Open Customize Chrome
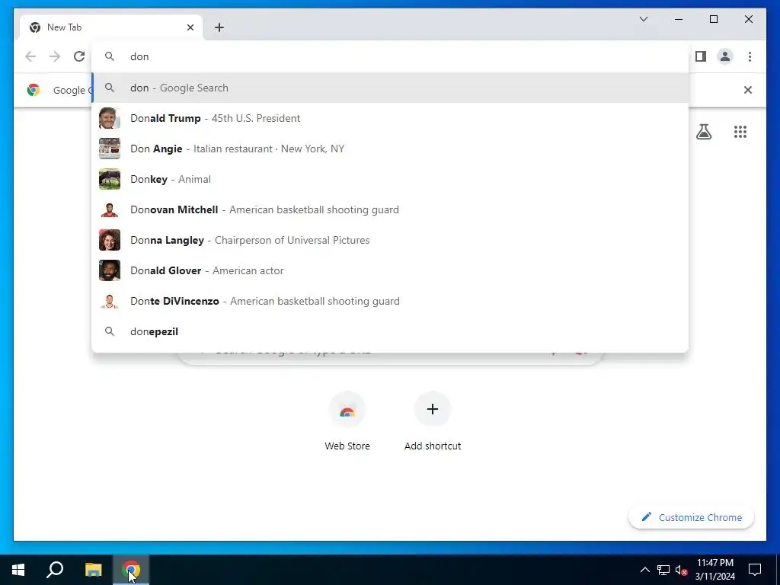This screenshot has height=585, width=780. 692,517
